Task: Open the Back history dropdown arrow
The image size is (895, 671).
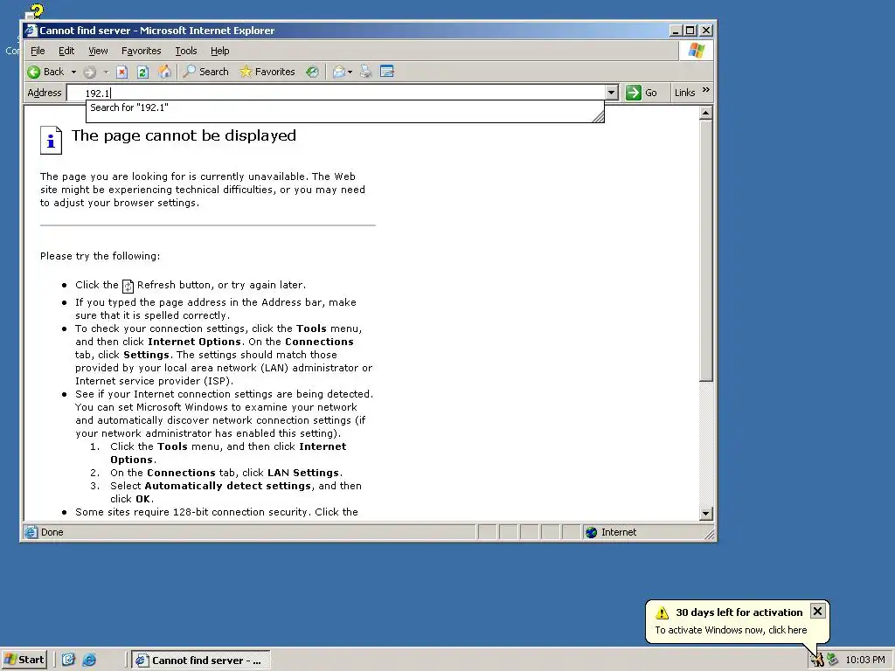Action: 73,72
